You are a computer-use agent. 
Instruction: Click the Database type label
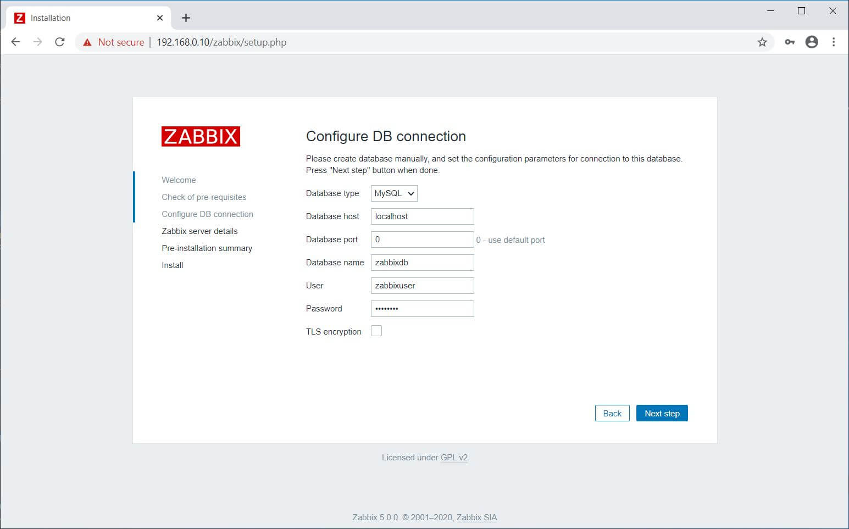(332, 193)
